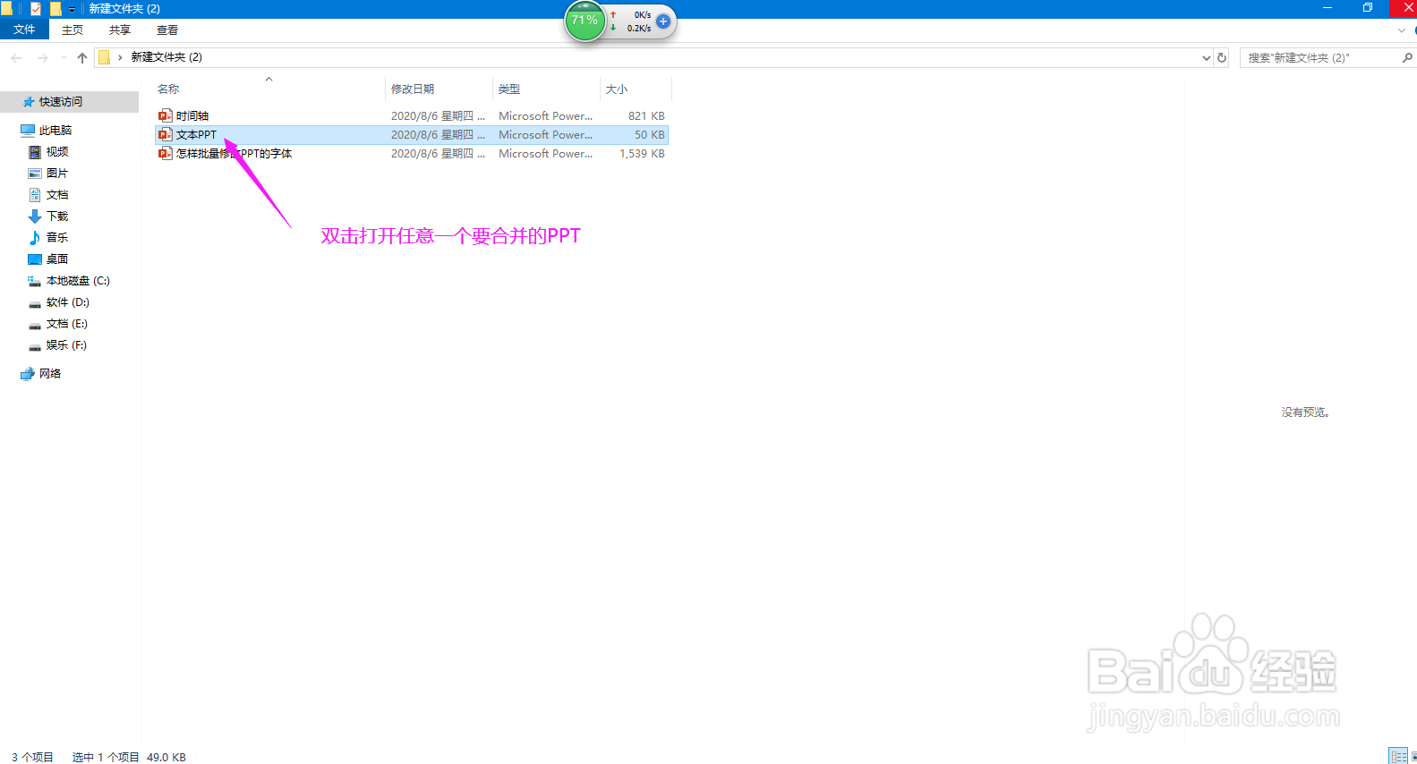The height and width of the screenshot is (764, 1417).
Task: Select 网络 in the navigation pane
Action: [x=50, y=374]
